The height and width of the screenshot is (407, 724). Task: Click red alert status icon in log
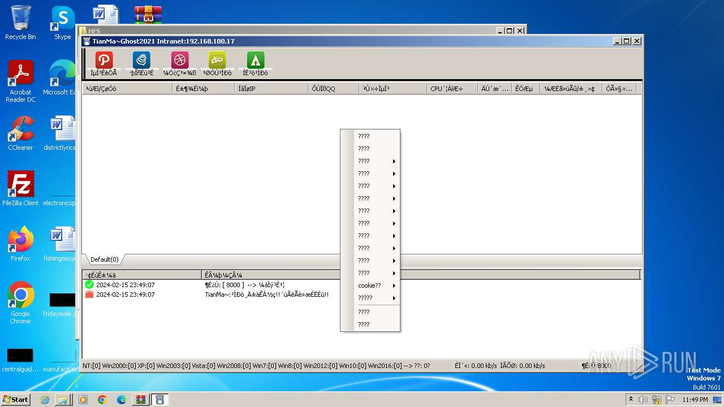(89, 295)
